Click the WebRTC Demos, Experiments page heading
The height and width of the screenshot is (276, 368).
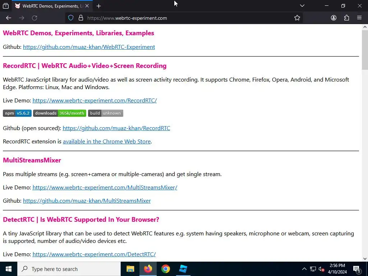[78, 33]
